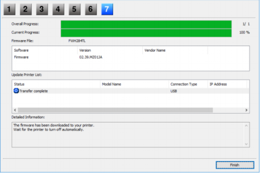Click step 5 indicator

coord(75,9)
